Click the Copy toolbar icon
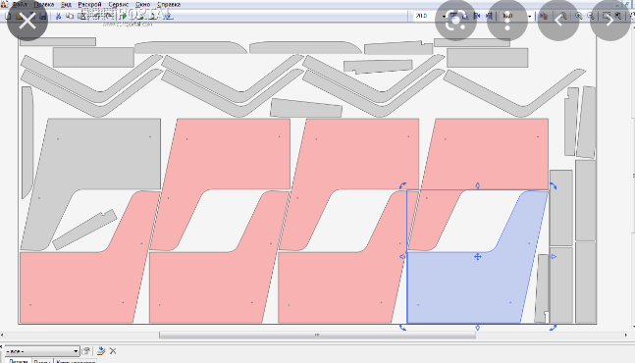 70,16
